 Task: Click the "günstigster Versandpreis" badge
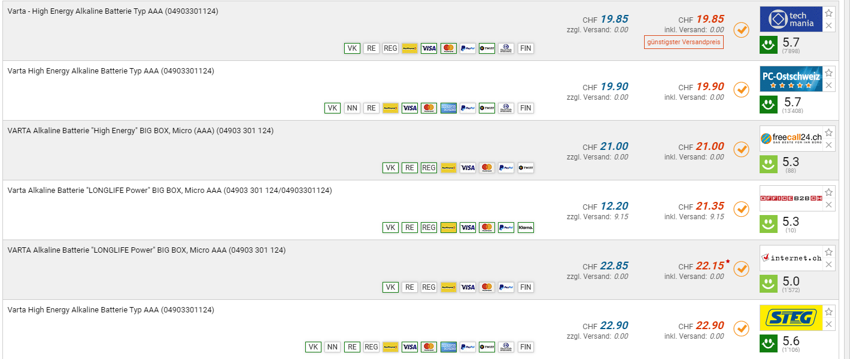point(684,42)
